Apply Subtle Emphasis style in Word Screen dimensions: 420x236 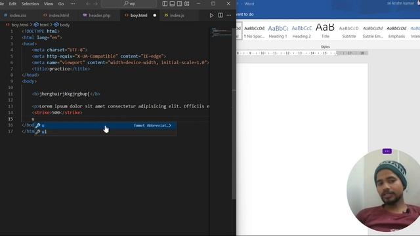[x=373, y=31]
